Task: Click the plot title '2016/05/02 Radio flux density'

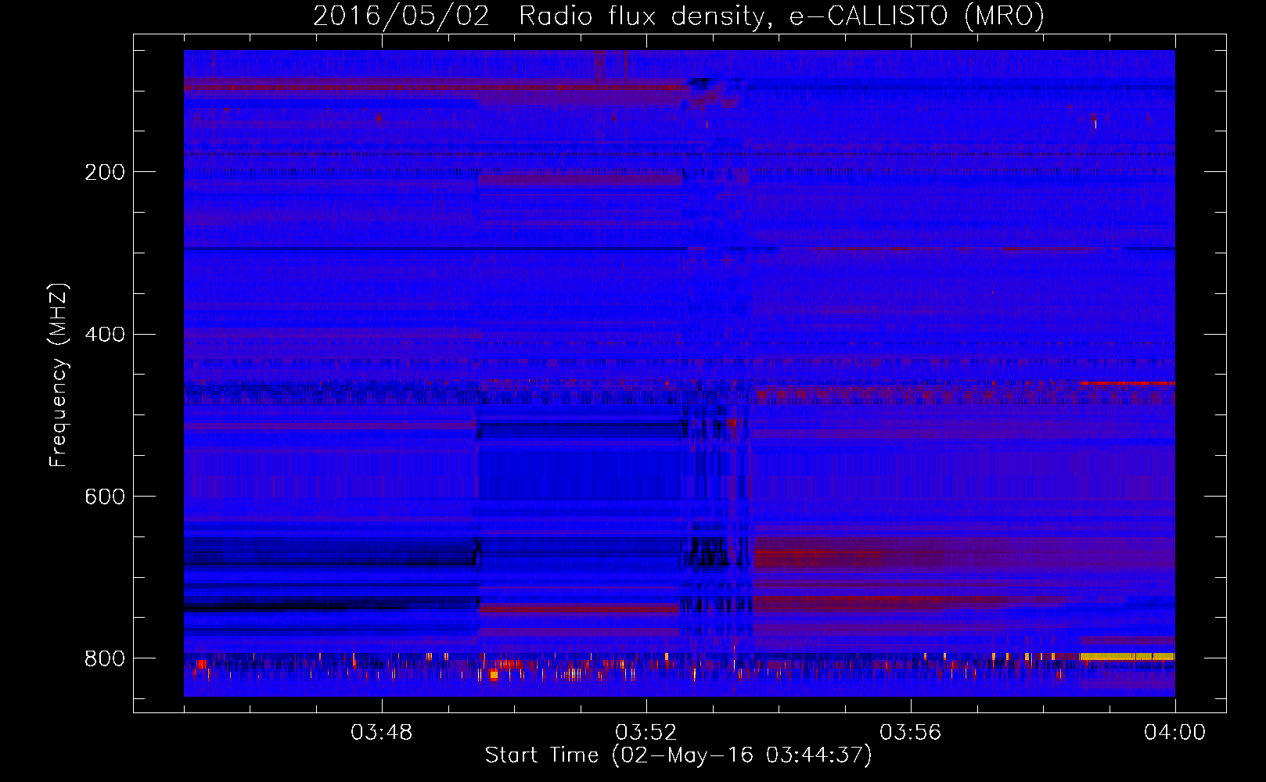Action: [540, 16]
